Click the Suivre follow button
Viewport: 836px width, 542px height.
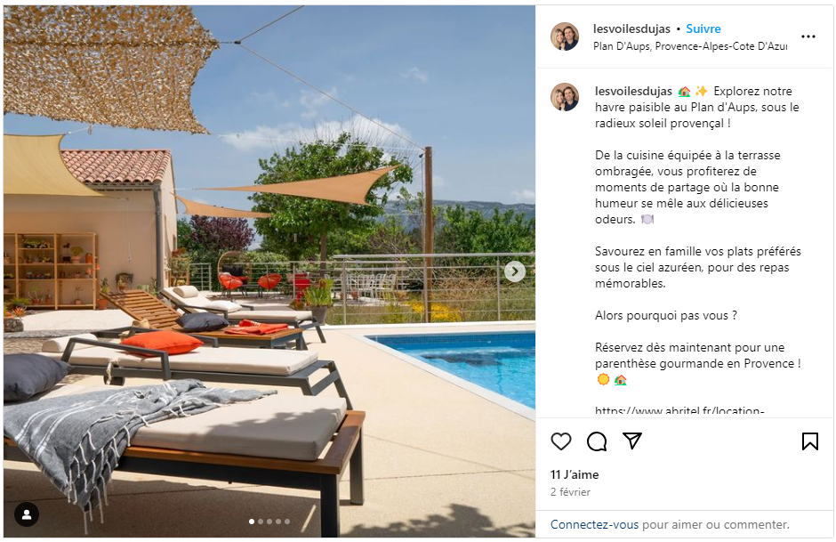(x=703, y=28)
